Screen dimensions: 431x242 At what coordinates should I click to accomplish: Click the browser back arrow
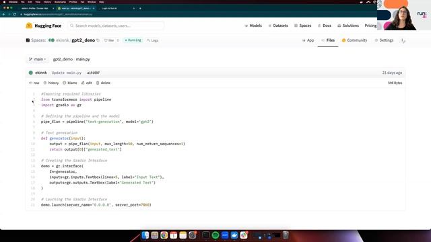3,14
